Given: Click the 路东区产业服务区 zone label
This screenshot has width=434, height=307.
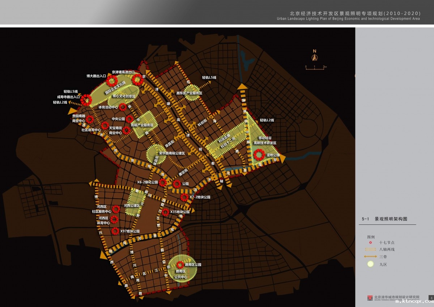Looking at the screenshot, I should pos(189,93).
